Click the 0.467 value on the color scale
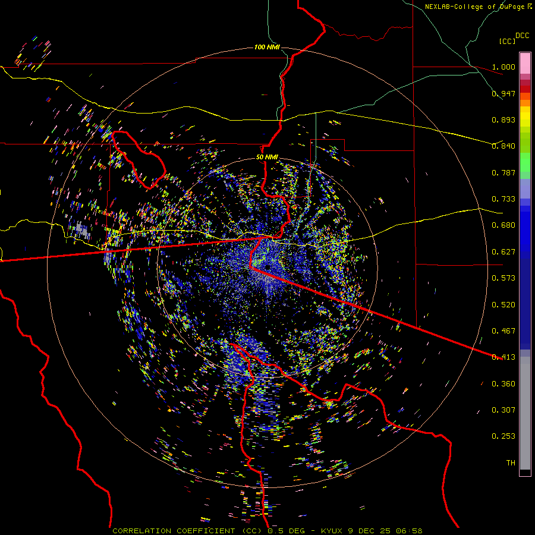This screenshot has height=535, width=535. pos(503,331)
